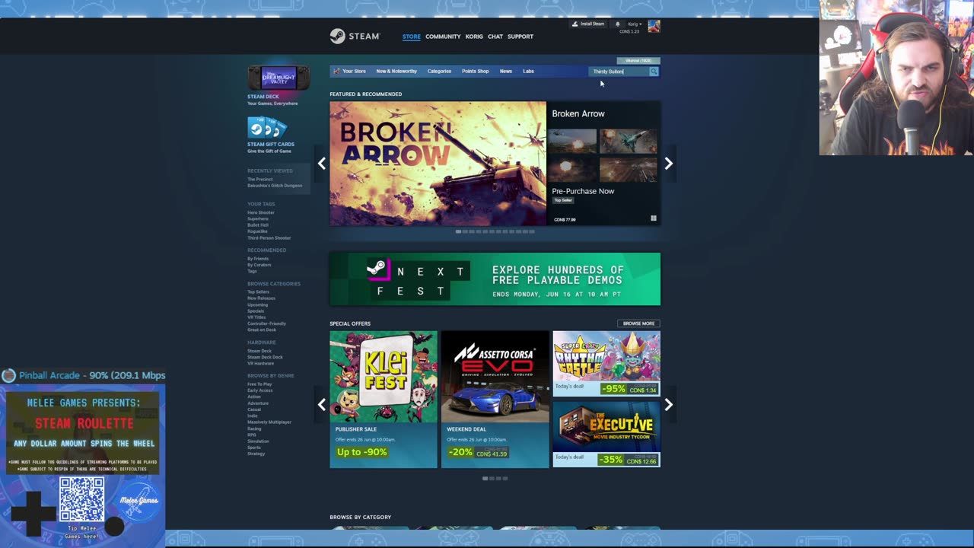Click the featured carousel right arrow

668,164
